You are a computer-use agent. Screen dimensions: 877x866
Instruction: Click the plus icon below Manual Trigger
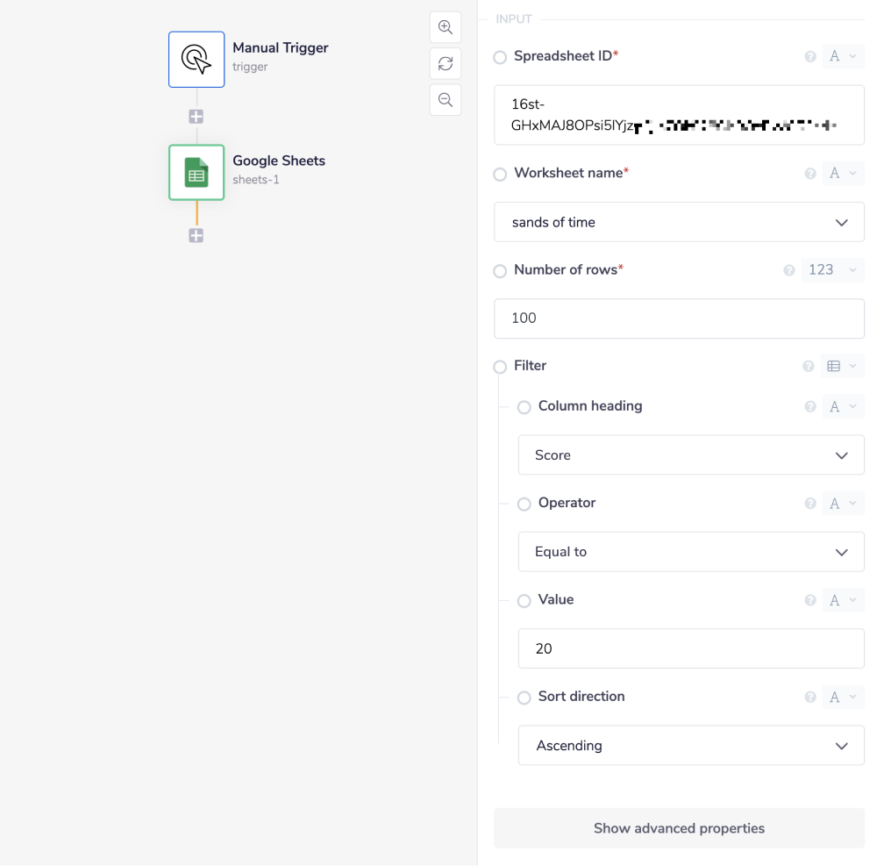click(x=196, y=116)
